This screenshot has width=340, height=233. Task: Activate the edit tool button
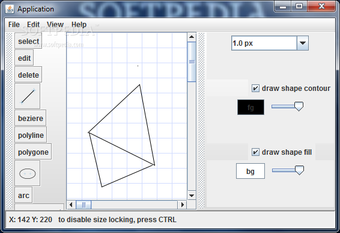point(24,58)
